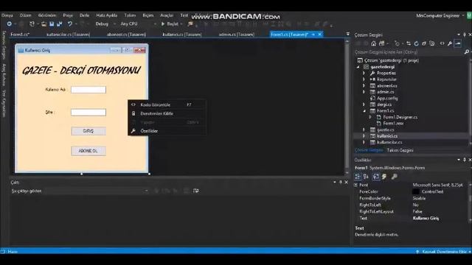The width and height of the screenshot is (472, 265).
Task: Toggle Preview Selected Items icon in Solution Explorer
Action: coord(458,43)
